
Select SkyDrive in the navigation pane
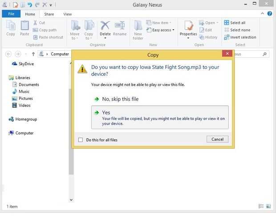click(23, 64)
